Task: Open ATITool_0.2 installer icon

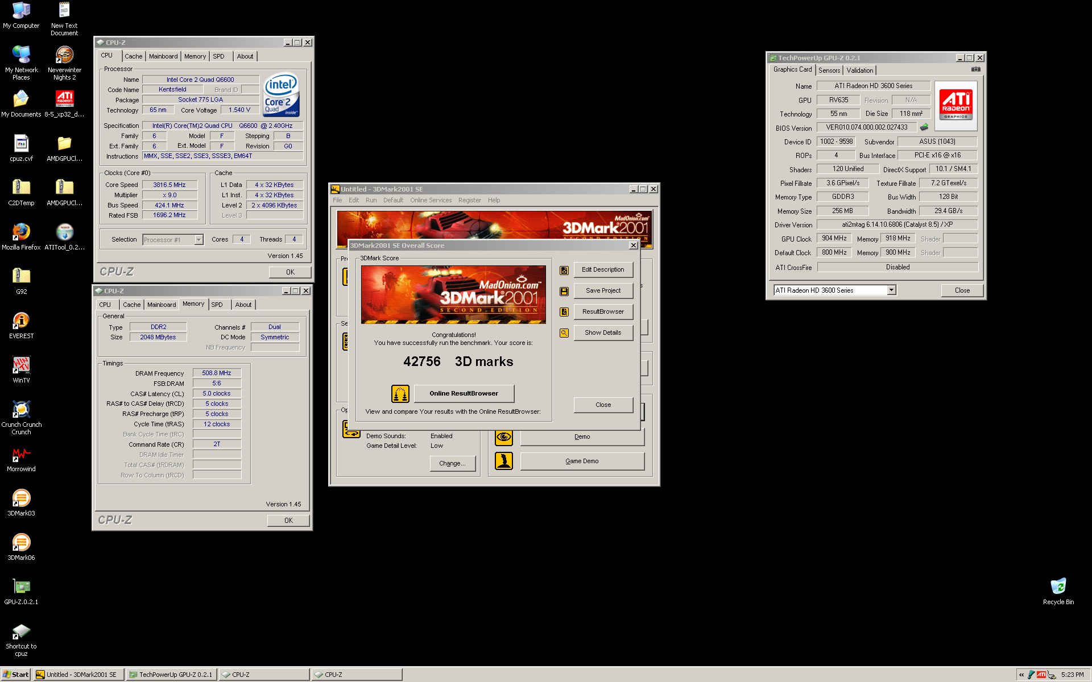Action: 64,236
